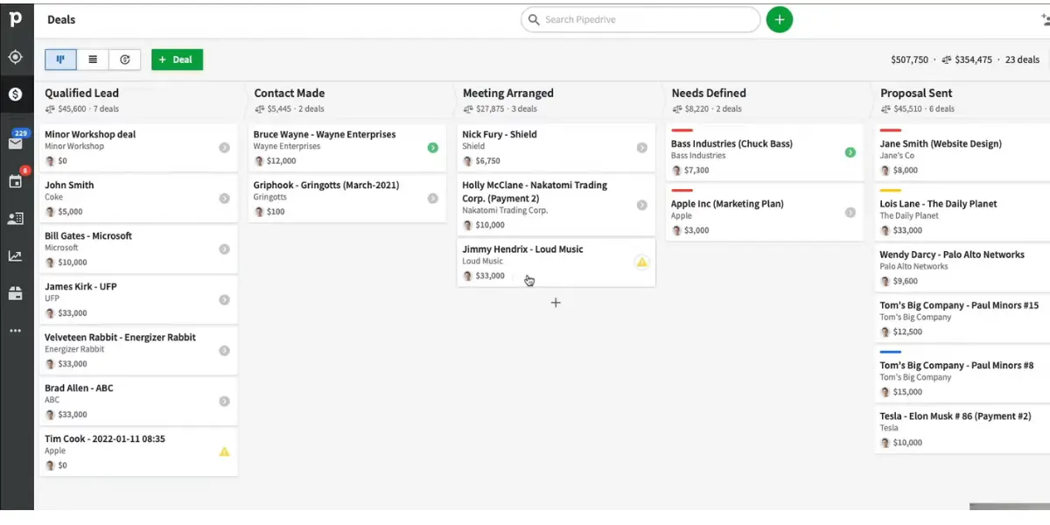Switch to pipeline kanban view
The height and width of the screenshot is (525, 1050).
coord(61,59)
